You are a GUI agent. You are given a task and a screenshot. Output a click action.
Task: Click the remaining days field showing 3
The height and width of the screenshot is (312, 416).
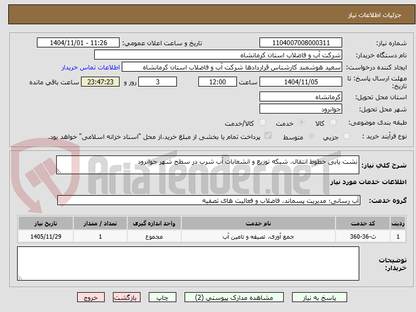click(158, 82)
